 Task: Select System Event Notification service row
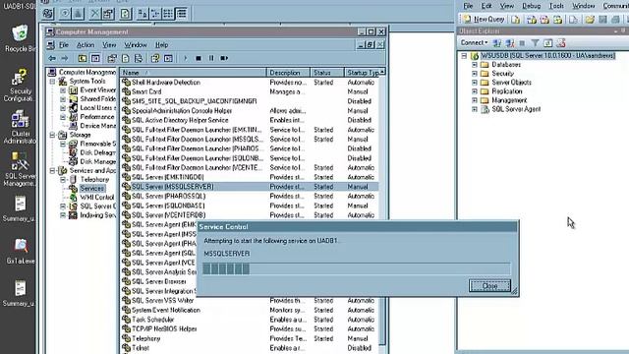coord(250,310)
